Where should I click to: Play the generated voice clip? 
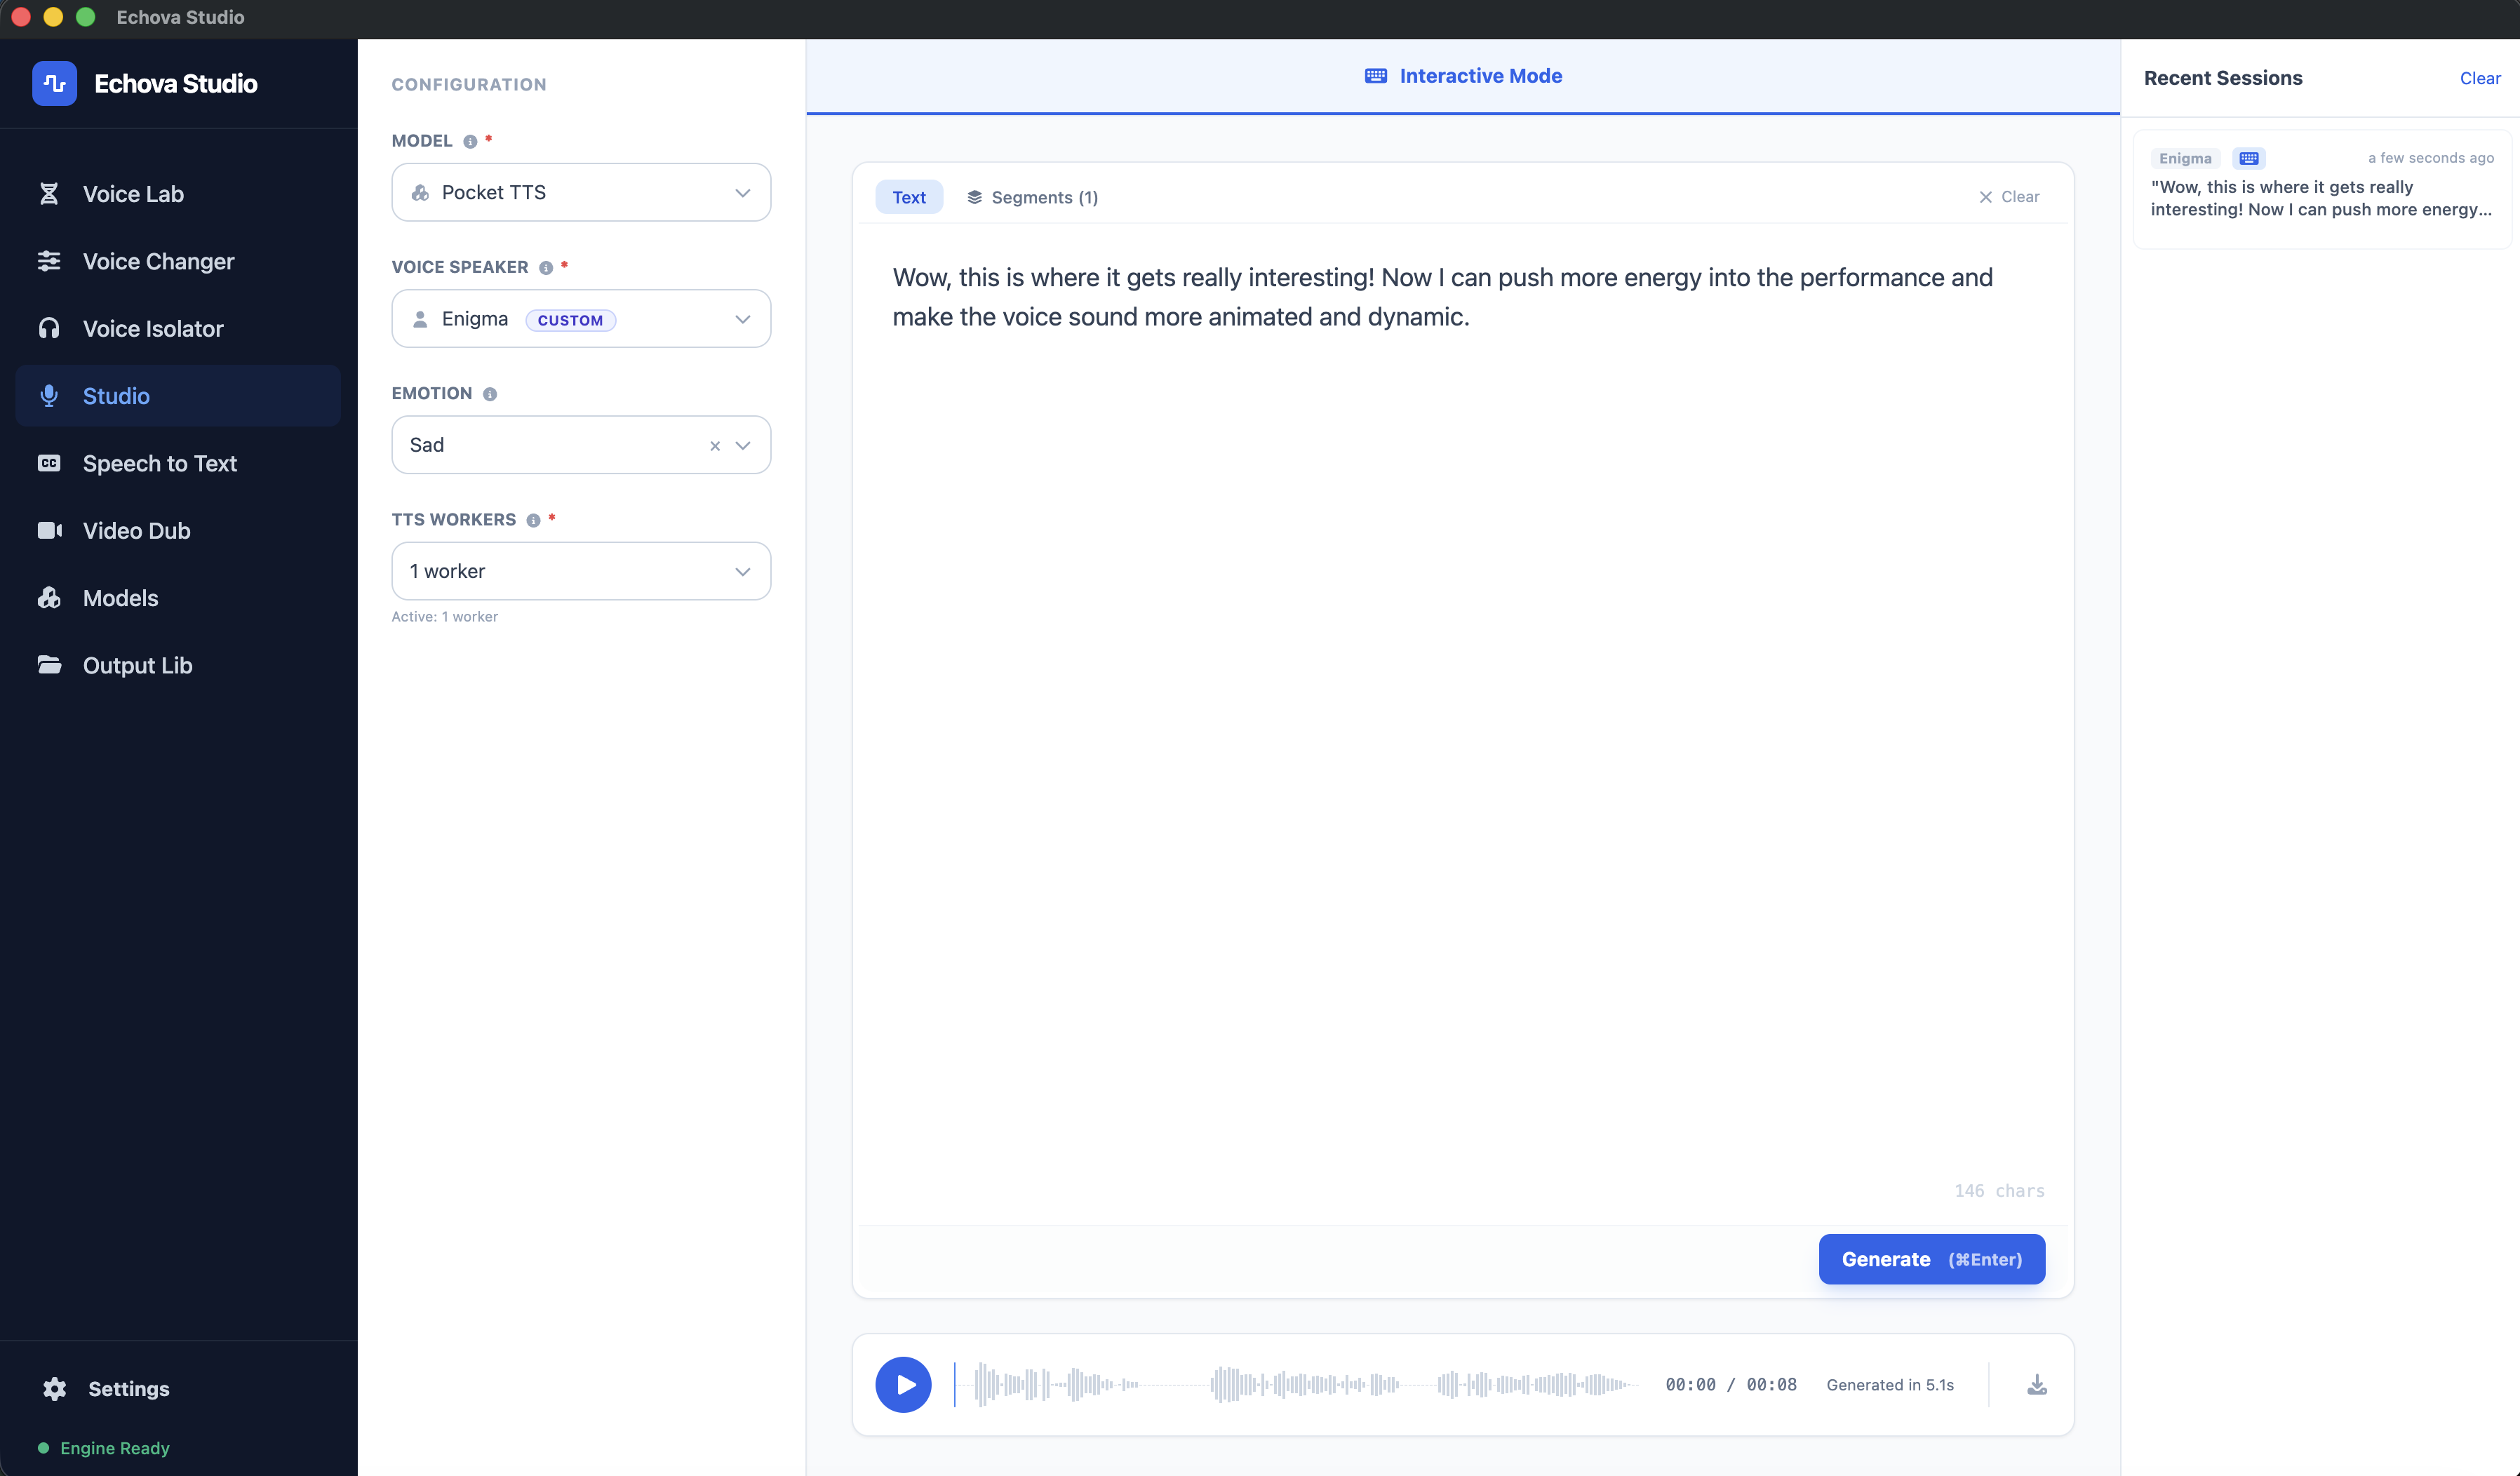pos(903,1384)
